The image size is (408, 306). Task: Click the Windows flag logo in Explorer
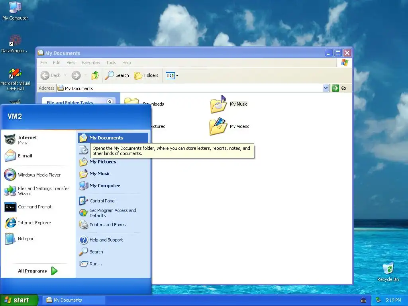tap(344, 63)
